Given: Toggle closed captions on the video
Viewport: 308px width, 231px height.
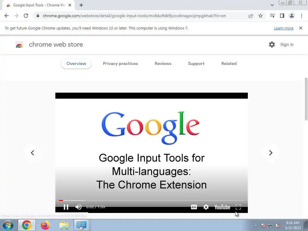Looking at the screenshot, I should 194,207.
